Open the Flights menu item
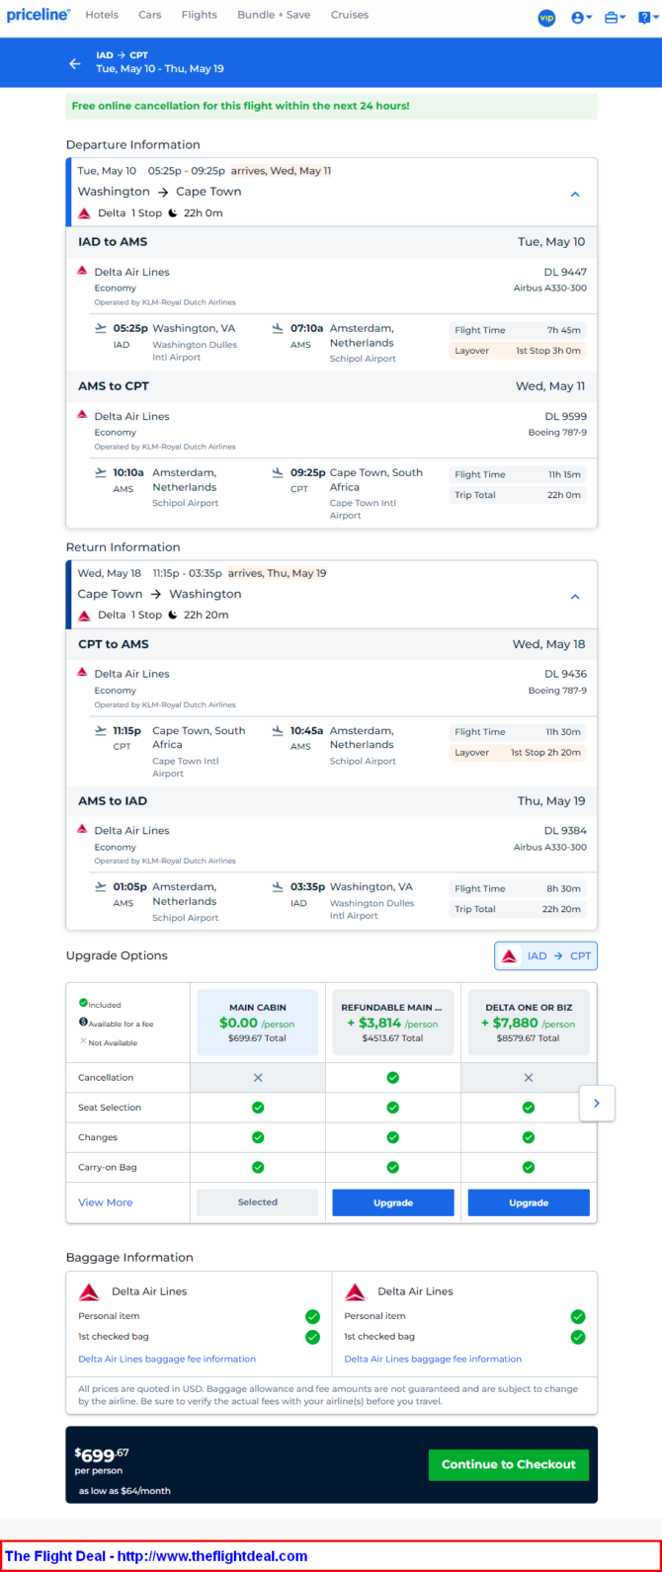The image size is (662, 1572). 200,15
